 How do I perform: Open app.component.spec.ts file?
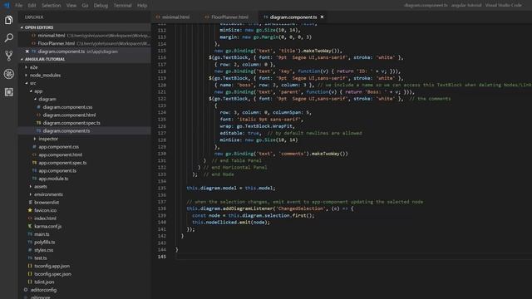[x=62, y=163]
